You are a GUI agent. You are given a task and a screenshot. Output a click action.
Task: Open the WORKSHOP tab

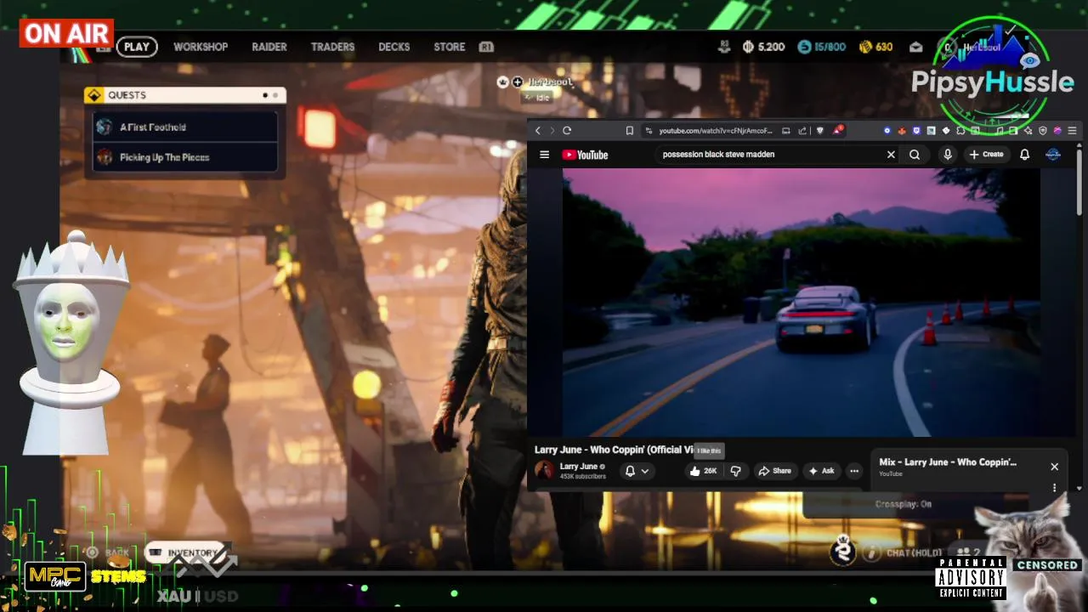[201, 47]
